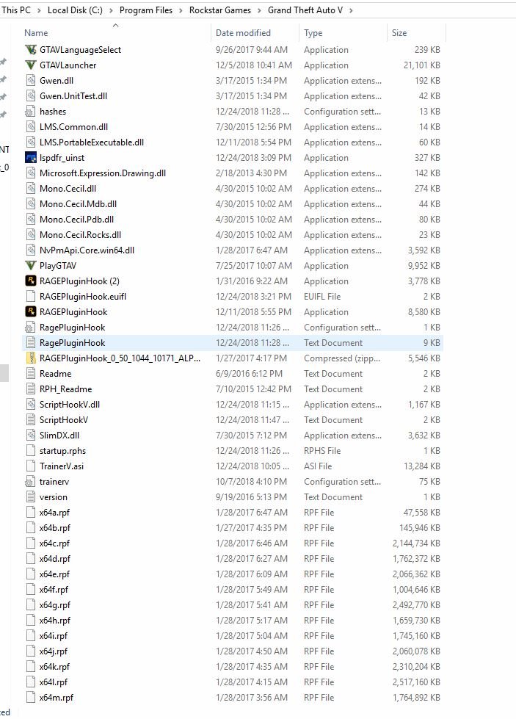Select the Mono.Cecil.Pdb.dll file name
This screenshot has height=719, width=516.
[76, 220]
